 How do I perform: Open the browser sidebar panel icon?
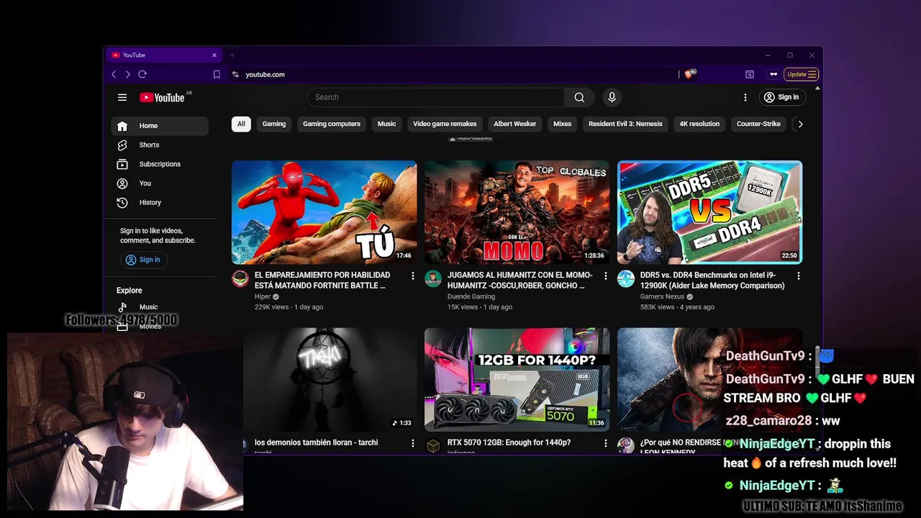[x=750, y=74]
